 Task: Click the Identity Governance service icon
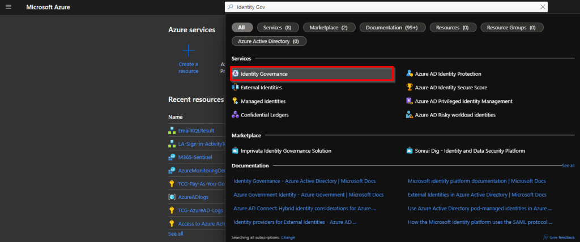(236, 74)
